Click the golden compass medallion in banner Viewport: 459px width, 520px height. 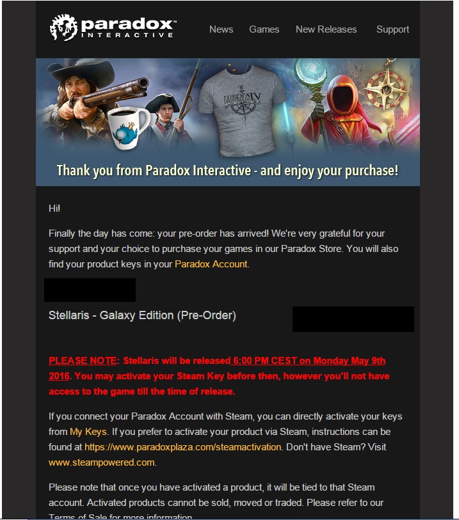point(385,86)
